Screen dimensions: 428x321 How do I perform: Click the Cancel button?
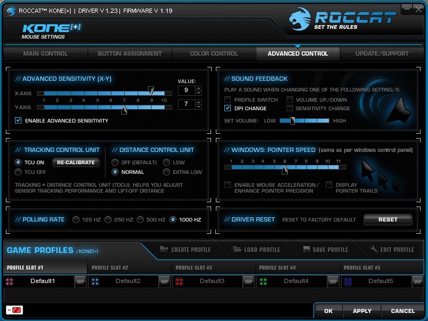[x=403, y=311]
